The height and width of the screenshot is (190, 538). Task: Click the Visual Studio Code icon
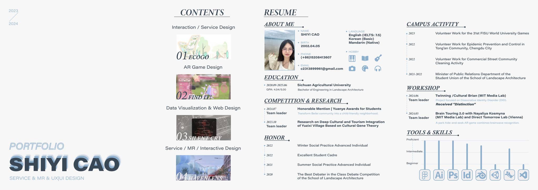click(x=523, y=175)
